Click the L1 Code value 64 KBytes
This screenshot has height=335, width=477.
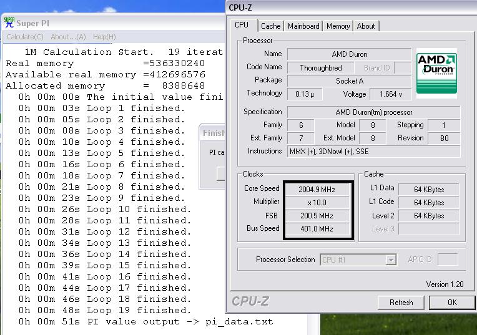429,203
